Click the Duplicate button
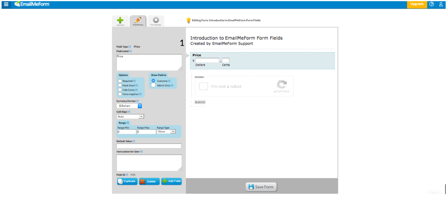This screenshot has height=200, width=446. 127,181
